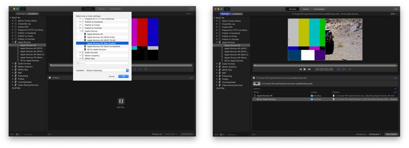This screenshot has height=148, width=409.
Task: Open the marker menu right of the timecode
Action: 344,69
